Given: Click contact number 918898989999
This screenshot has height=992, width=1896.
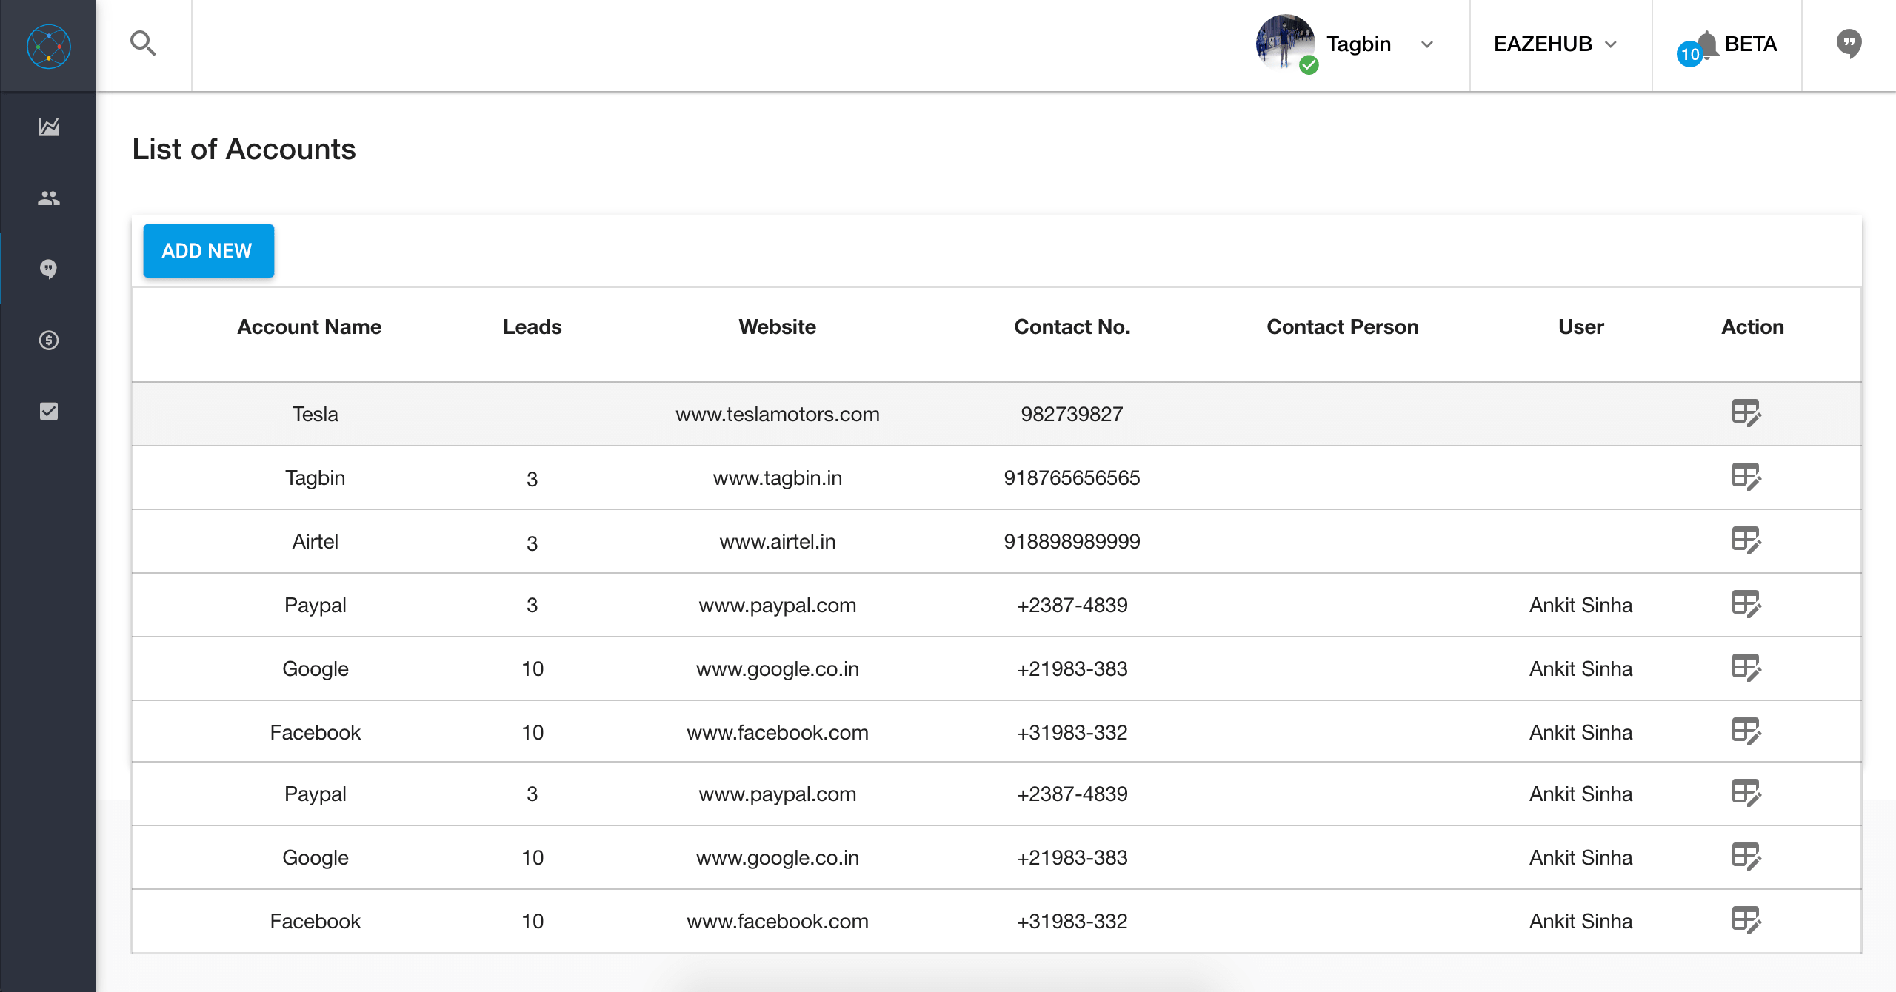Looking at the screenshot, I should pos(1072,541).
